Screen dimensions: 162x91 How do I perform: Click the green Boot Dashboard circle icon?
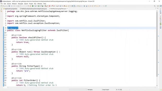click(33, 6)
